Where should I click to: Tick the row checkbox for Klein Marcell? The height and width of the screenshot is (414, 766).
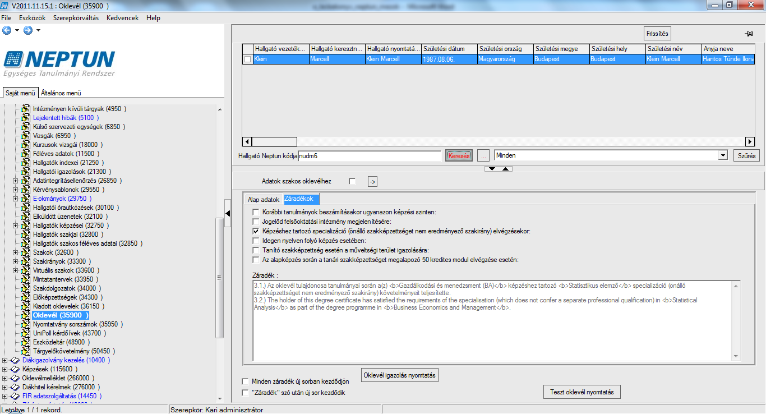pos(247,59)
